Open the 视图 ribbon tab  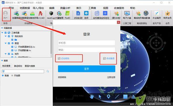[x=106, y=8]
